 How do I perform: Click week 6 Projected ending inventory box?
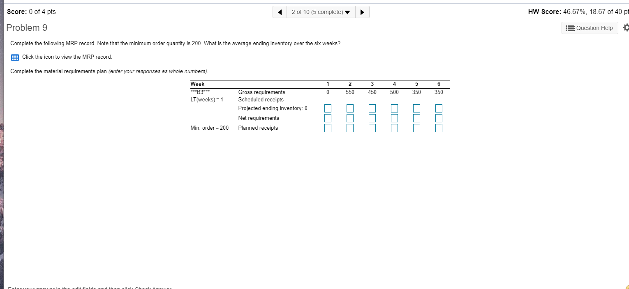pos(439,108)
